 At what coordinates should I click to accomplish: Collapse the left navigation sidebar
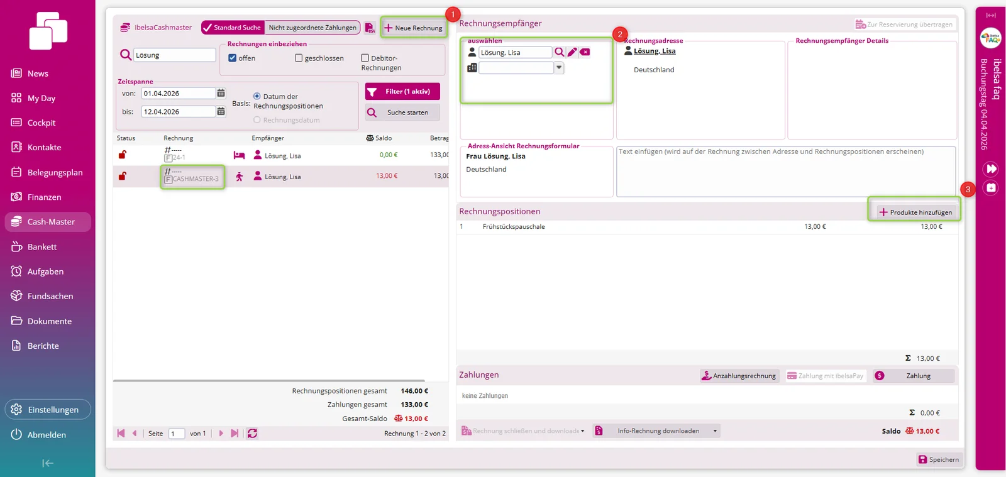pos(48,463)
